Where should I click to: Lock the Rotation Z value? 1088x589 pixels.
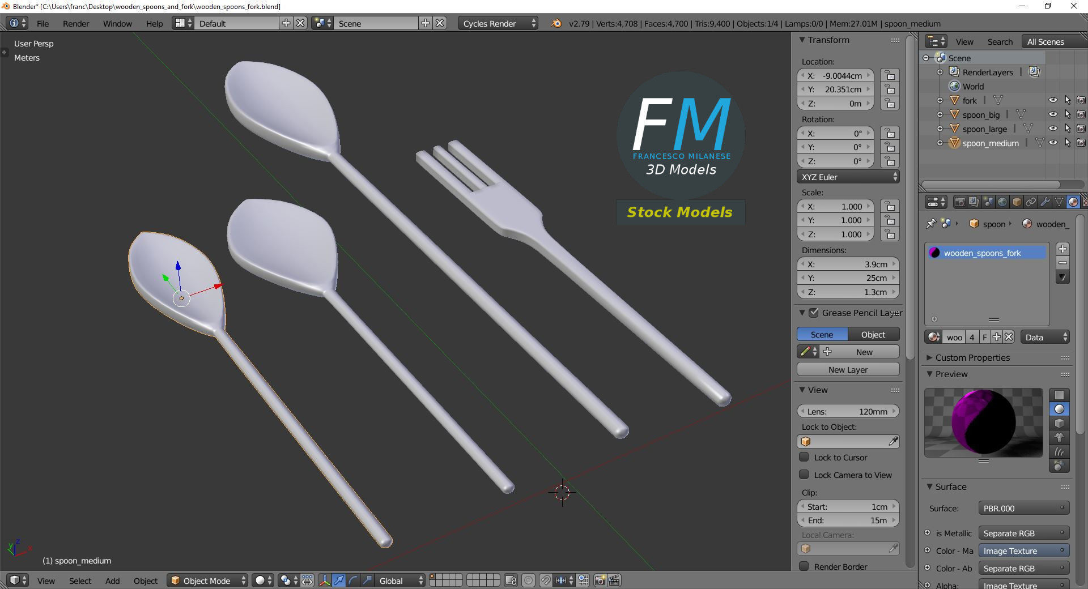coord(890,161)
